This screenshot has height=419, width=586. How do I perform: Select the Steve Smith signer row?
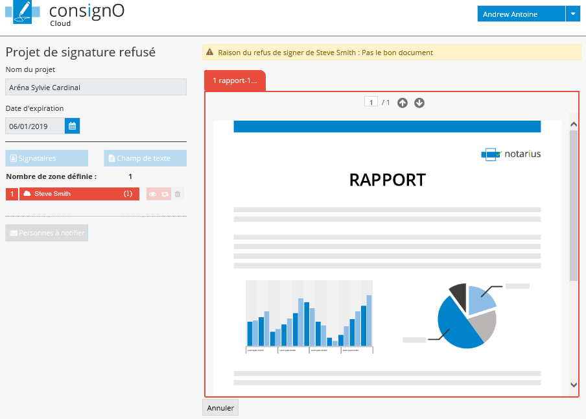[x=79, y=194]
